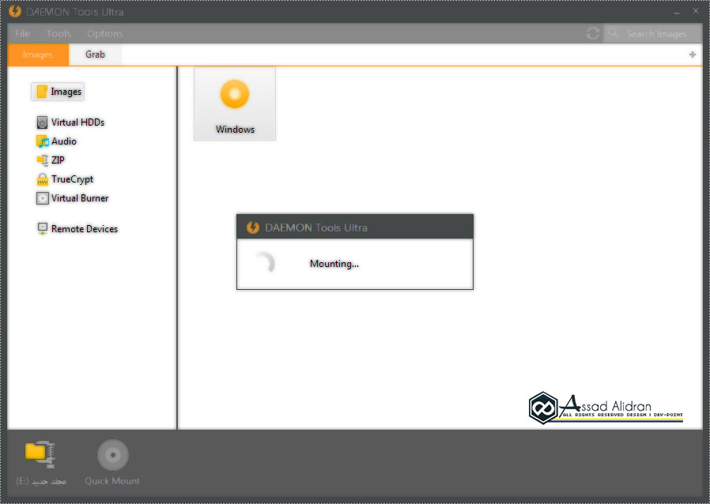
Task: Click the spinning progress indicator in dialog
Action: [266, 263]
